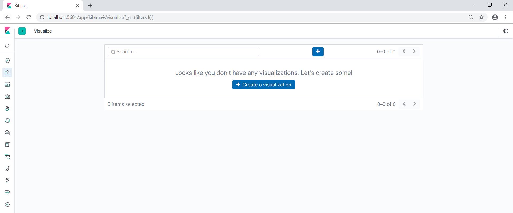Click the Create a visualization button
The height and width of the screenshot is (213, 513).
point(263,85)
